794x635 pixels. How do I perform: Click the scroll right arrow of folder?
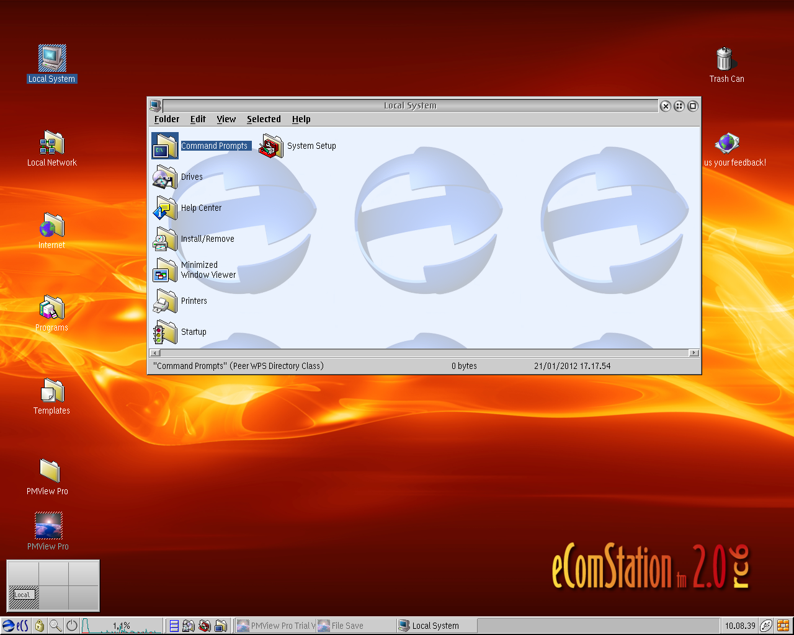(x=694, y=353)
